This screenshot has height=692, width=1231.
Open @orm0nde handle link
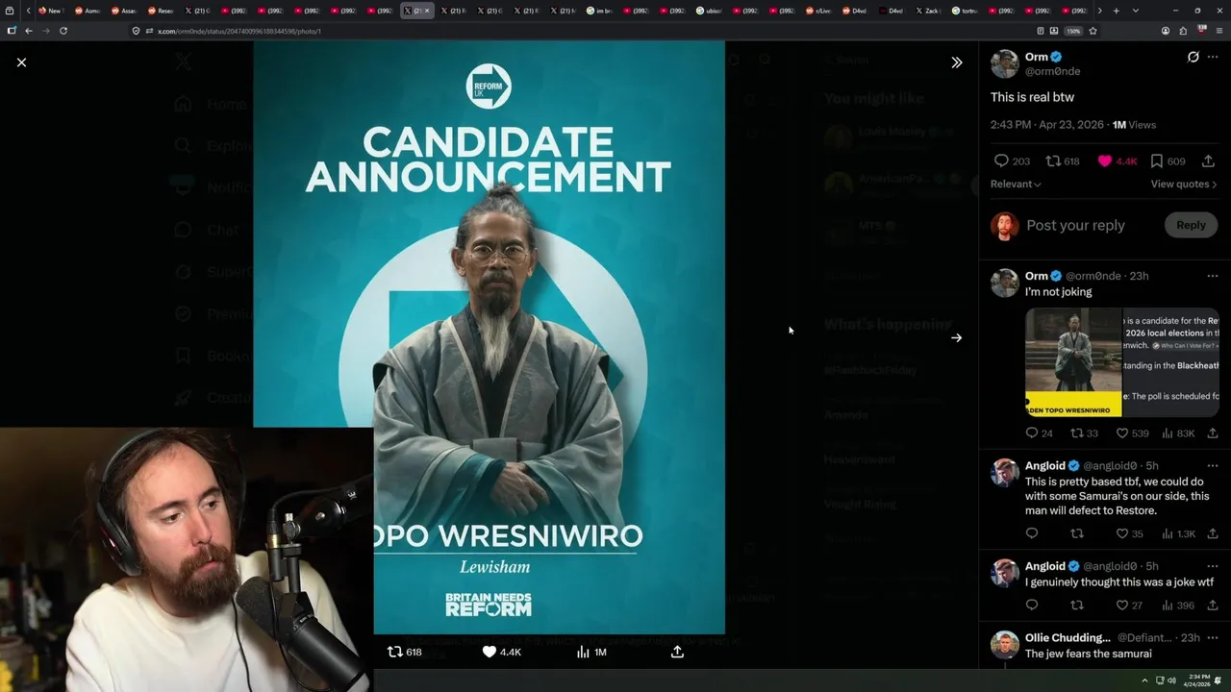[1052, 71]
